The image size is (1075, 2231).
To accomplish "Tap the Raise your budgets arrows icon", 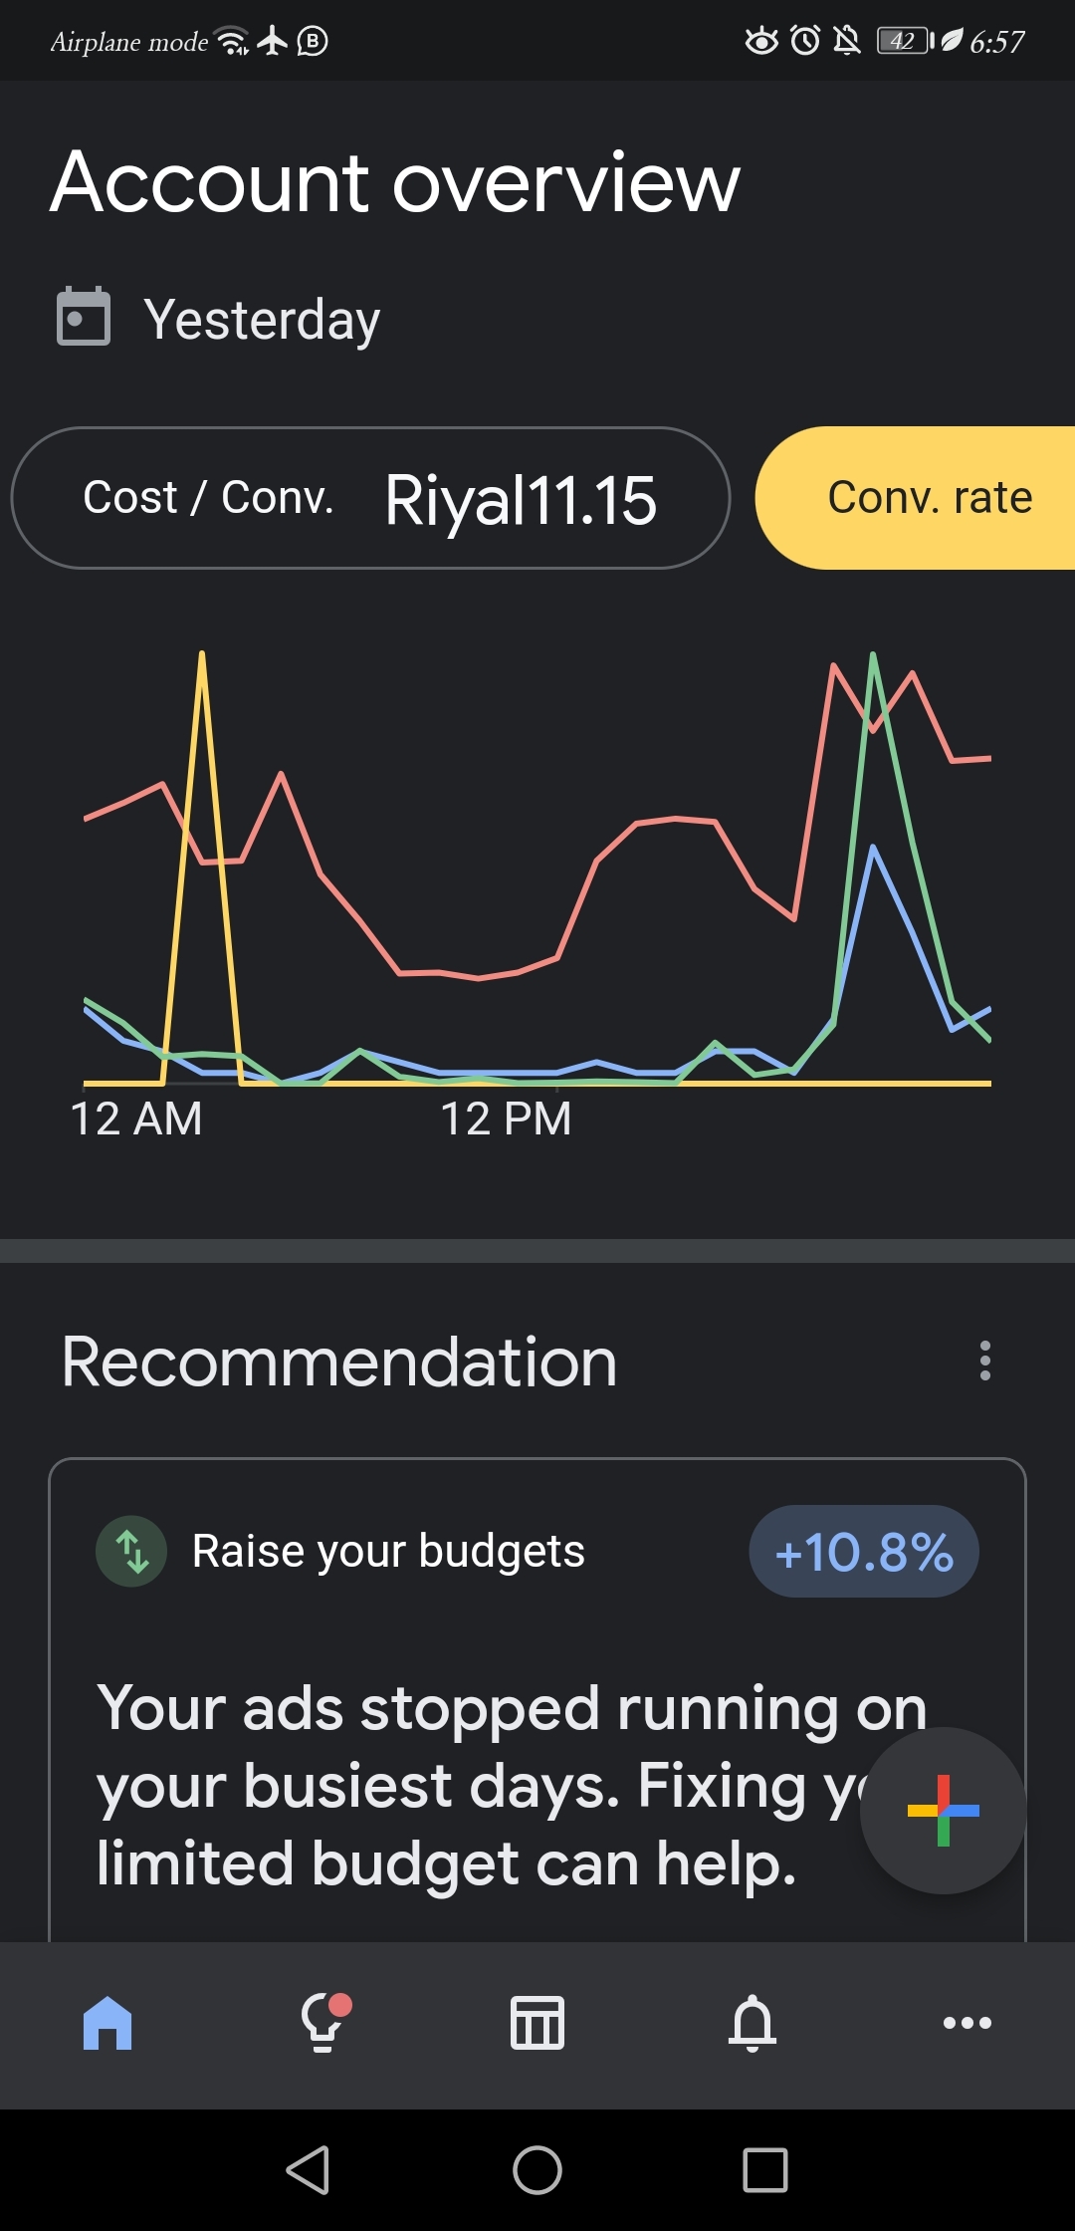I will (x=131, y=1551).
